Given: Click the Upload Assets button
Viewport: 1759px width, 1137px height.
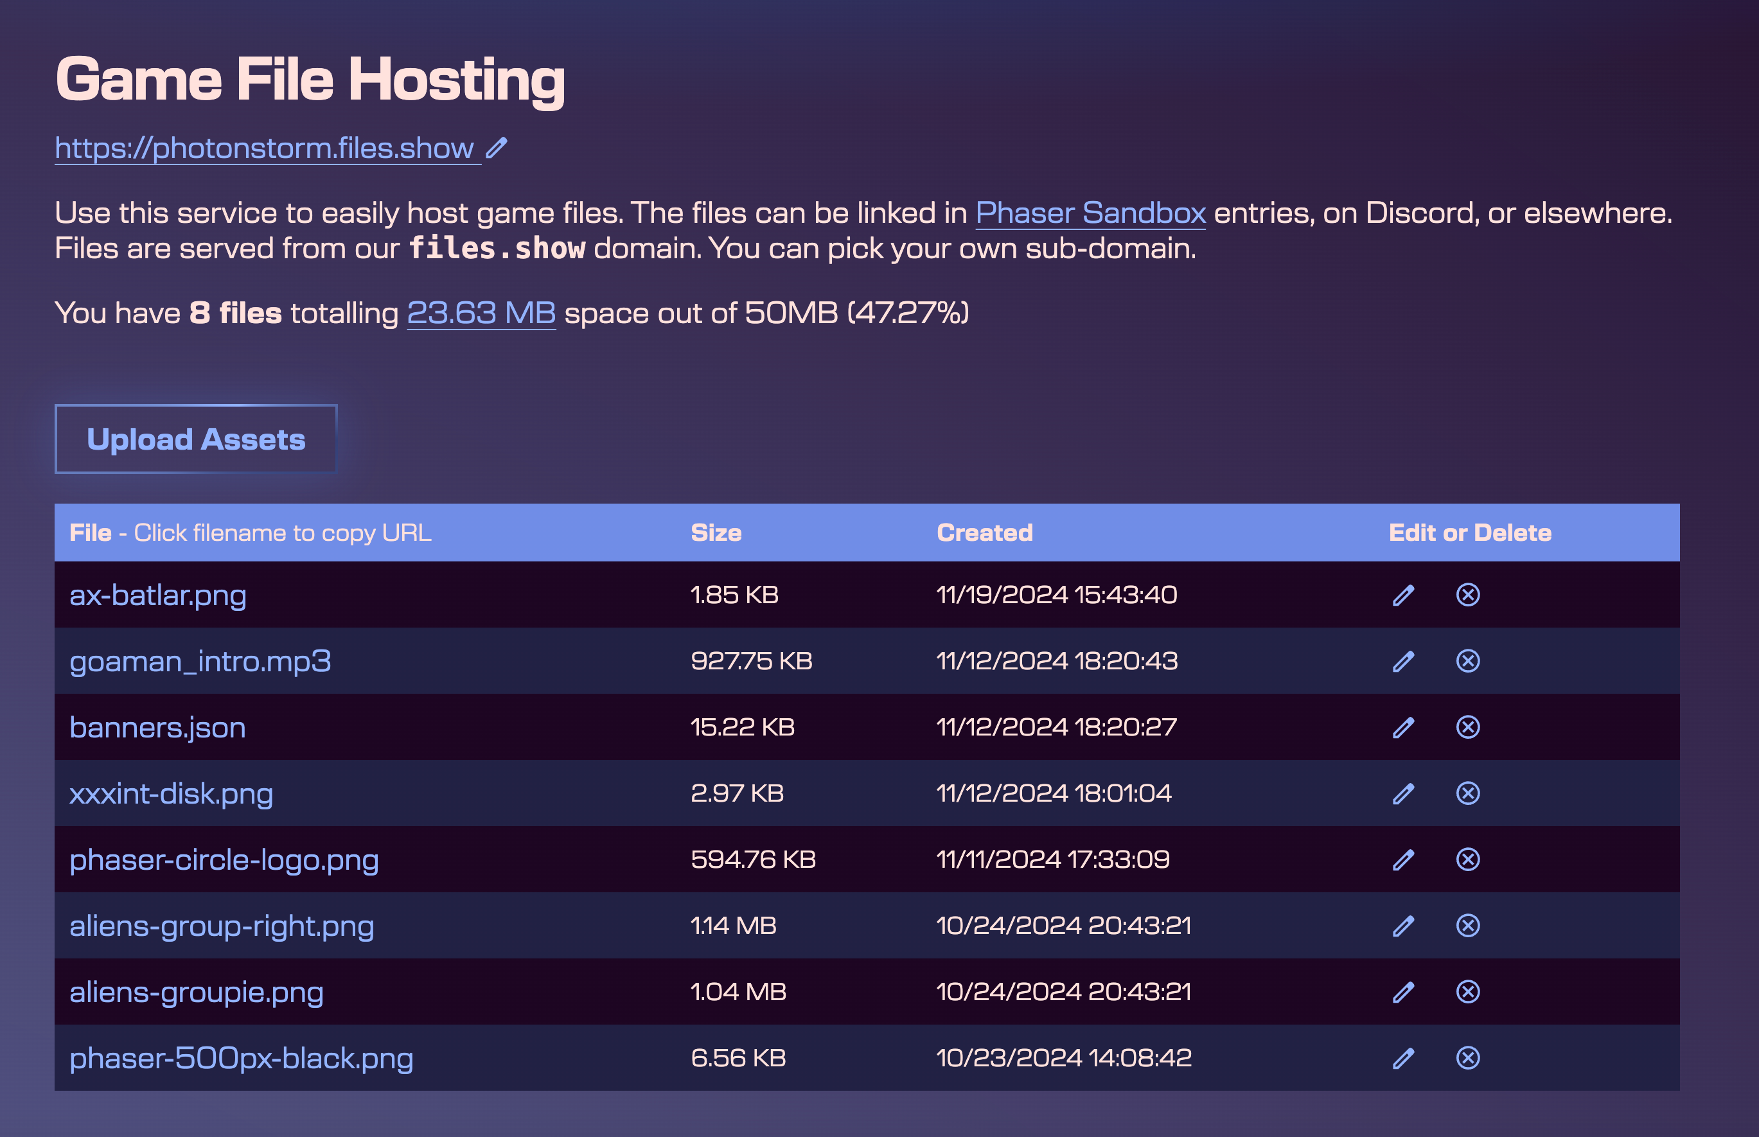Looking at the screenshot, I should 196,439.
